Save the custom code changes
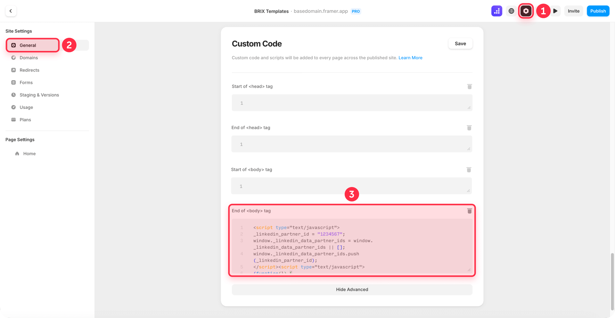 (x=460, y=43)
